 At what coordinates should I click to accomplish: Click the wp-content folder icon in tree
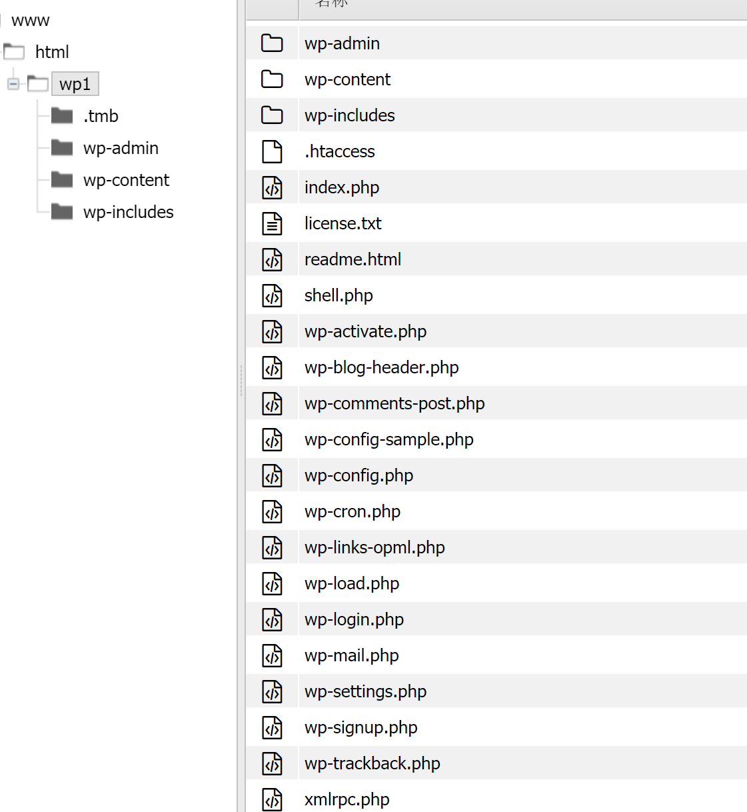(62, 179)
